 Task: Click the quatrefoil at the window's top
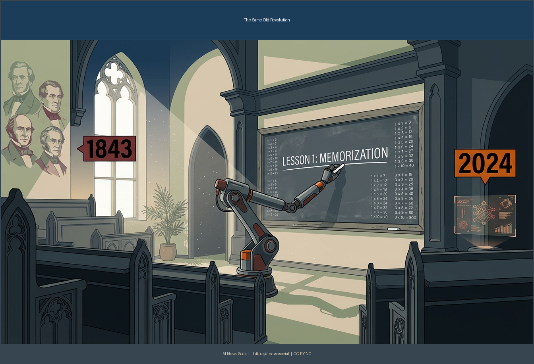(115, 71)
